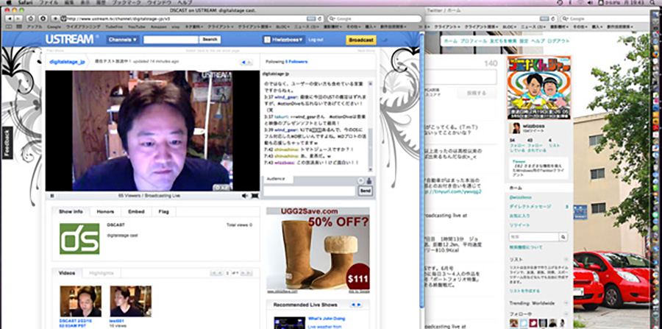Open the Safari home toolbar button
Image resolution: width=662 pixels, height=329 pixels.
[30, 18]
